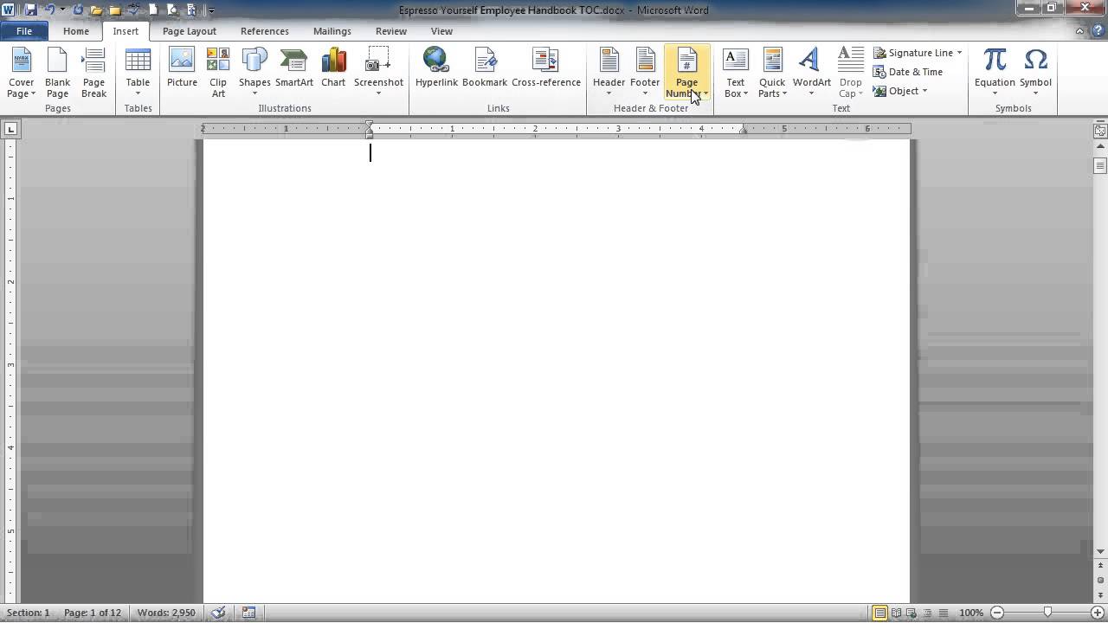Open the WordArt gallery
Screen dimensions: 1108x623
(x=811, y=73)
